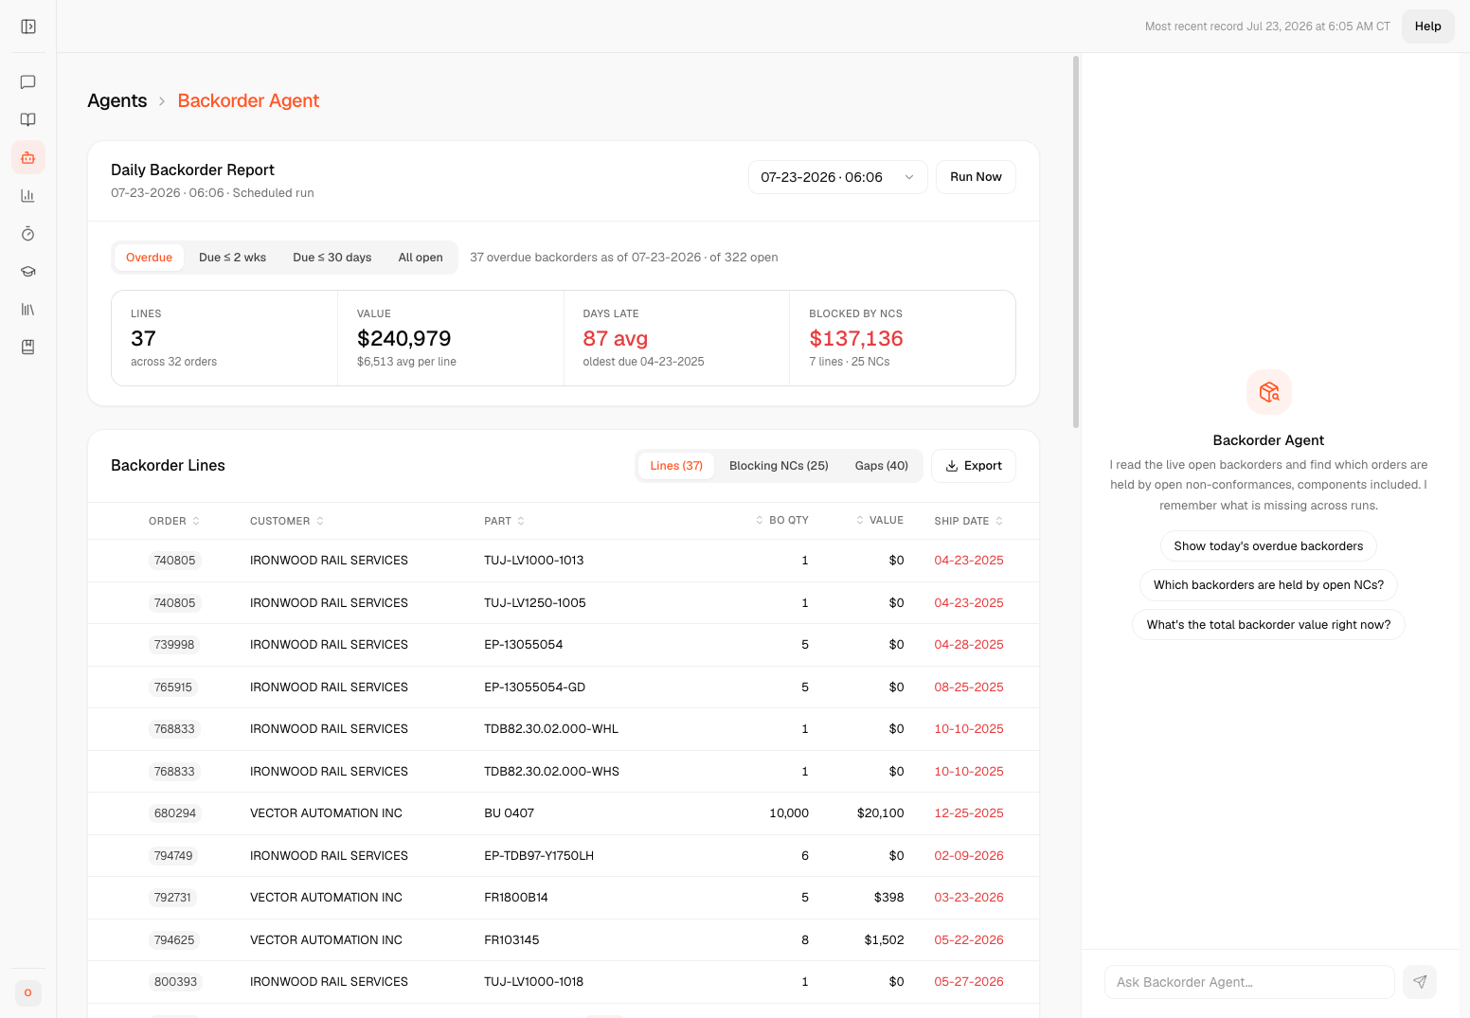Open the Help button
Viewport: 1470px width, 1018px height.
click(x=1427, y=27)
